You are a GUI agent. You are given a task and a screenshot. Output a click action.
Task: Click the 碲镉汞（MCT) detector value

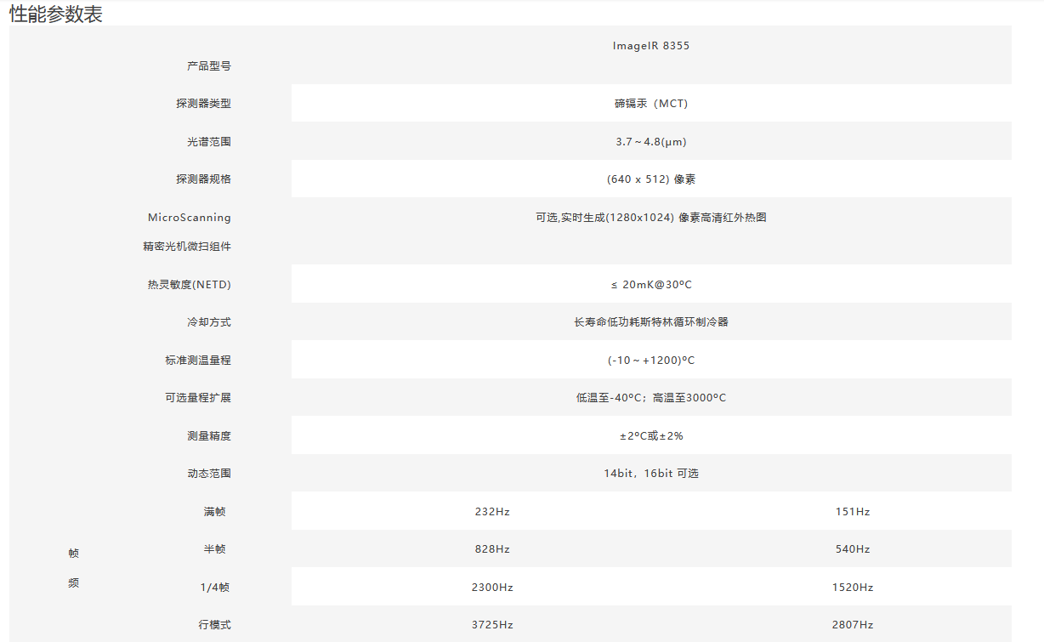click(651, 104)
